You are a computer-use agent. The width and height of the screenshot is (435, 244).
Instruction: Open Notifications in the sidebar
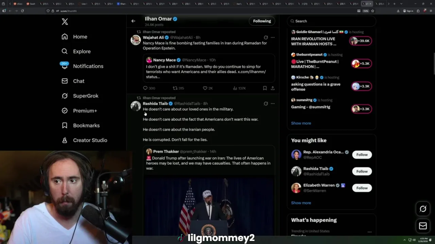[82, 66]
